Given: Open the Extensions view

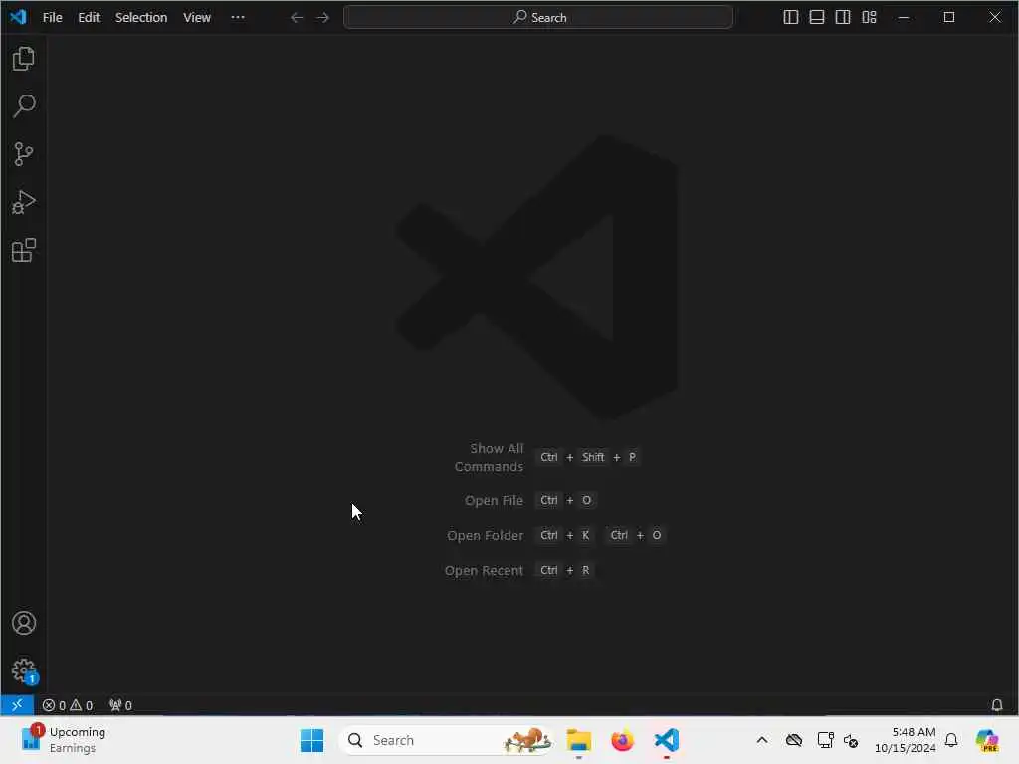Looking at the screenshot, I should coord(24,250).
